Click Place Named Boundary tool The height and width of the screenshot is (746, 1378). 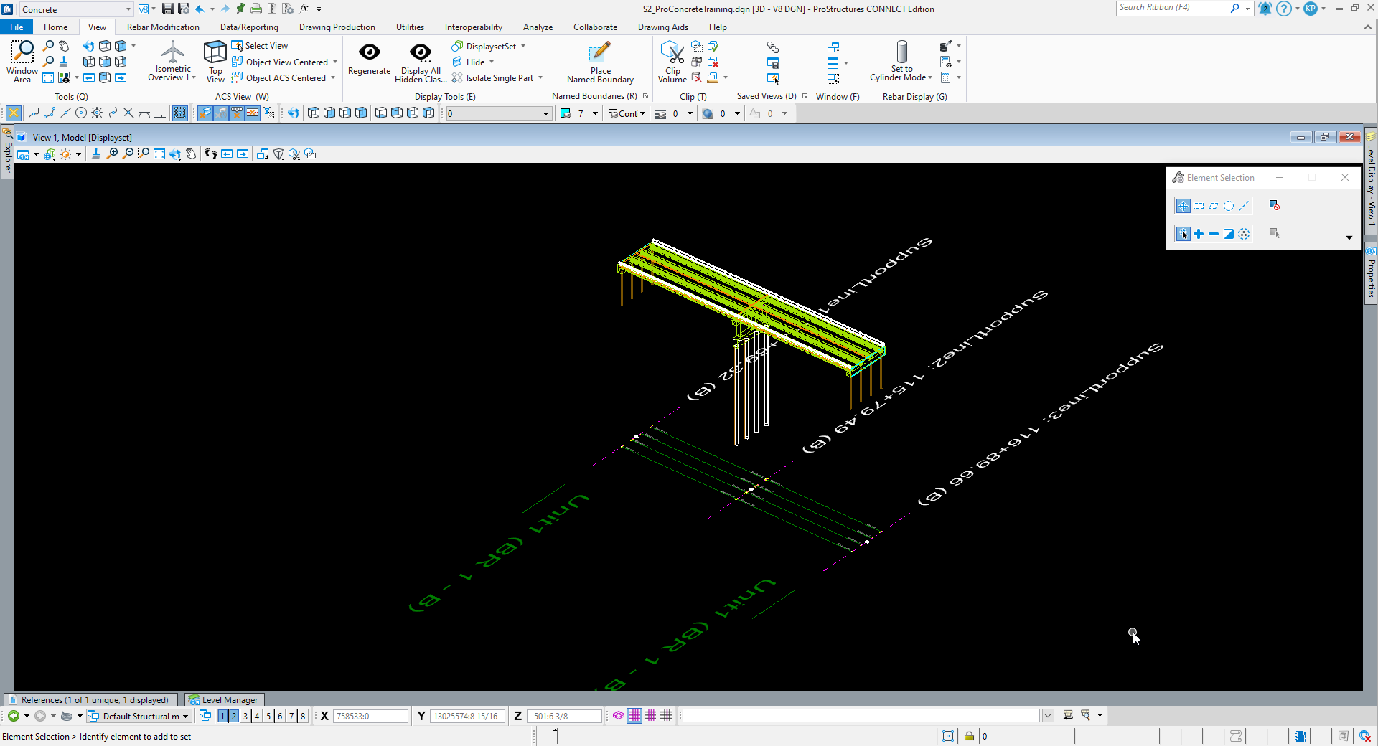coord(600,53)
